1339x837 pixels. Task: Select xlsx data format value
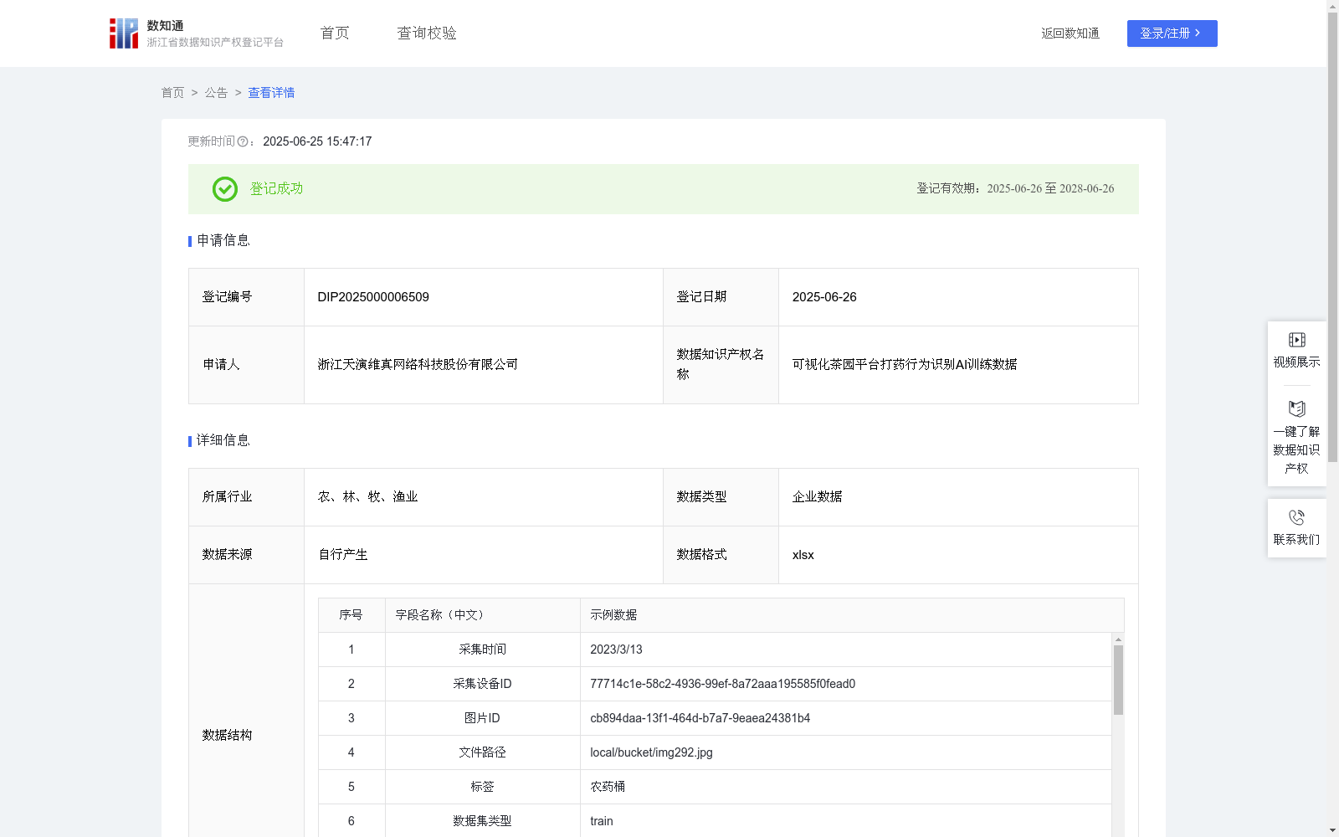click(x=803, y=555)
